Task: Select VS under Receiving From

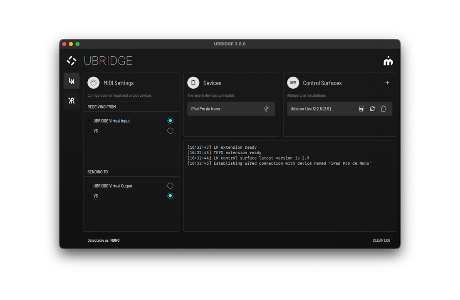Action: pos(170,131)
